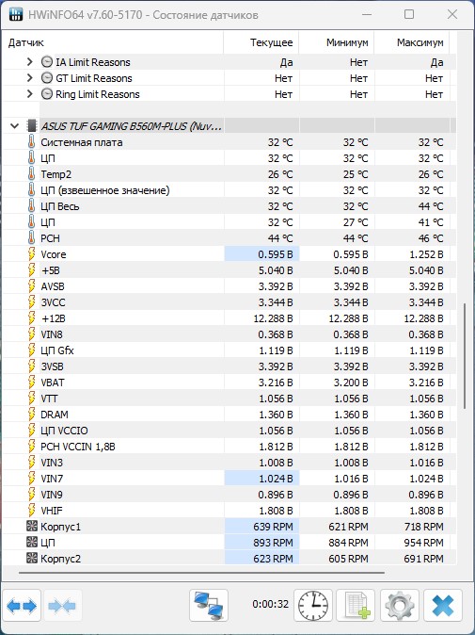Select the DRAM voltage row

pos(230,415)
